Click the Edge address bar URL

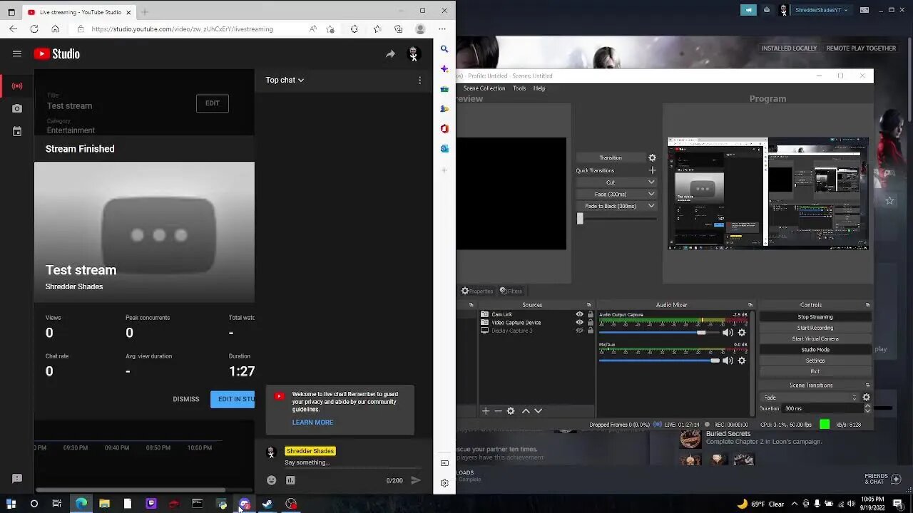coord(182,29)
